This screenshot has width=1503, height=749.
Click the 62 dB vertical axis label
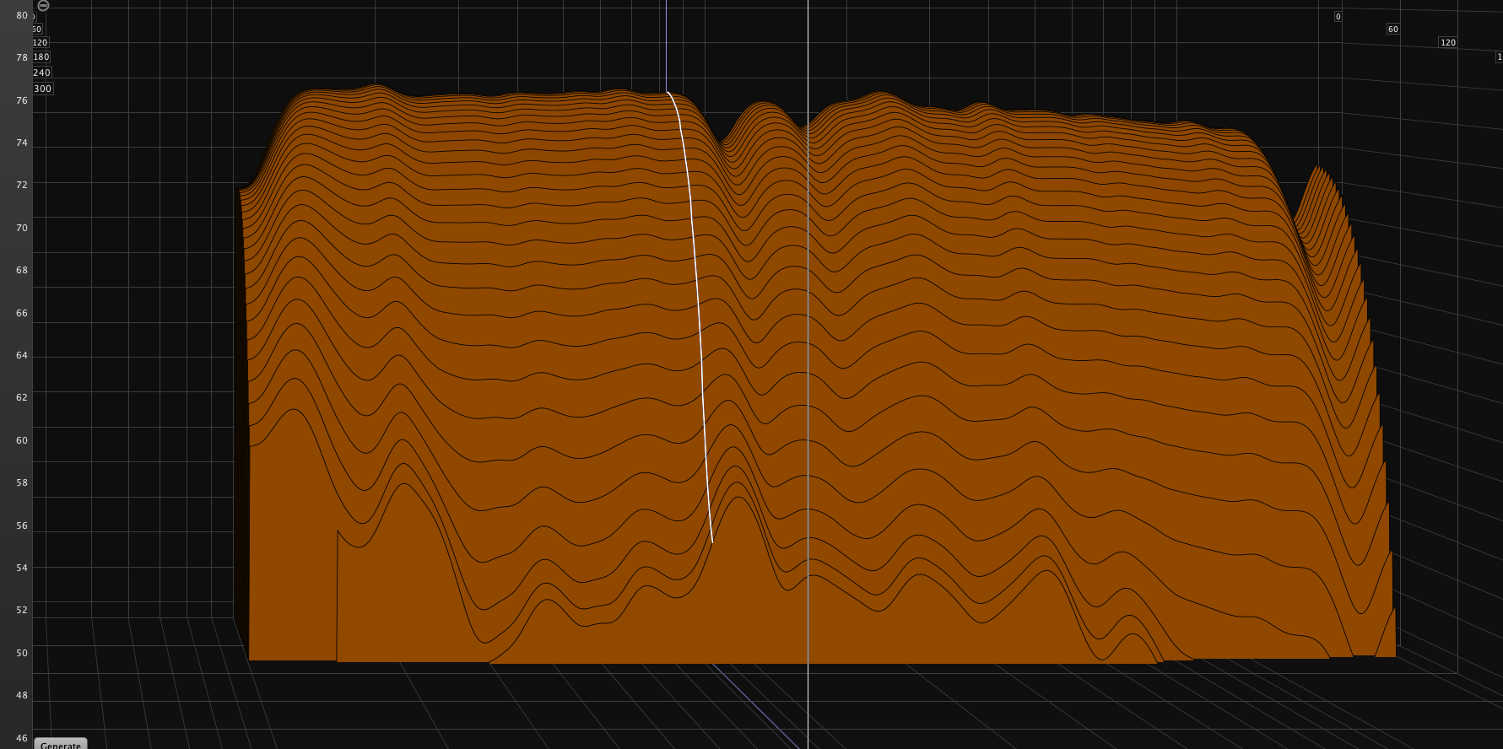click(22, 396)
